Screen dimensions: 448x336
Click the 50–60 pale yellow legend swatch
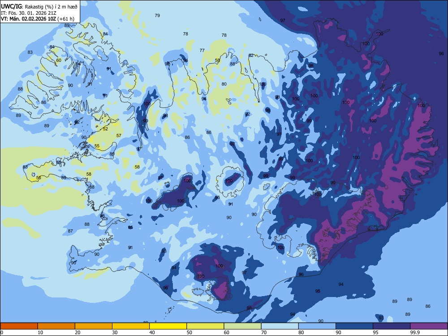coord(206,326)
